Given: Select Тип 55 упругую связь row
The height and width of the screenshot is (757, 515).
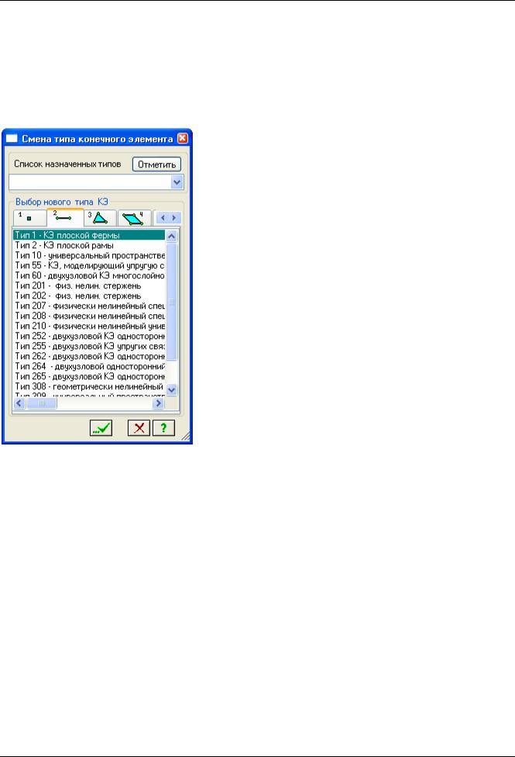Looking at the screenshot, I should (x=89, y=265).
